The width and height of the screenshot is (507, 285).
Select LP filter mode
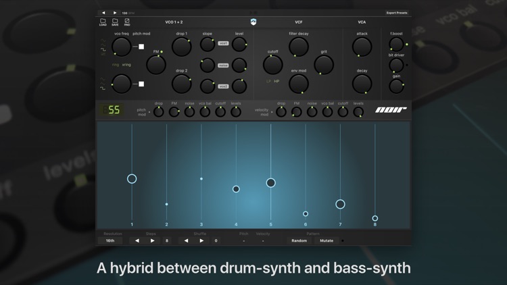coord(268,82)
